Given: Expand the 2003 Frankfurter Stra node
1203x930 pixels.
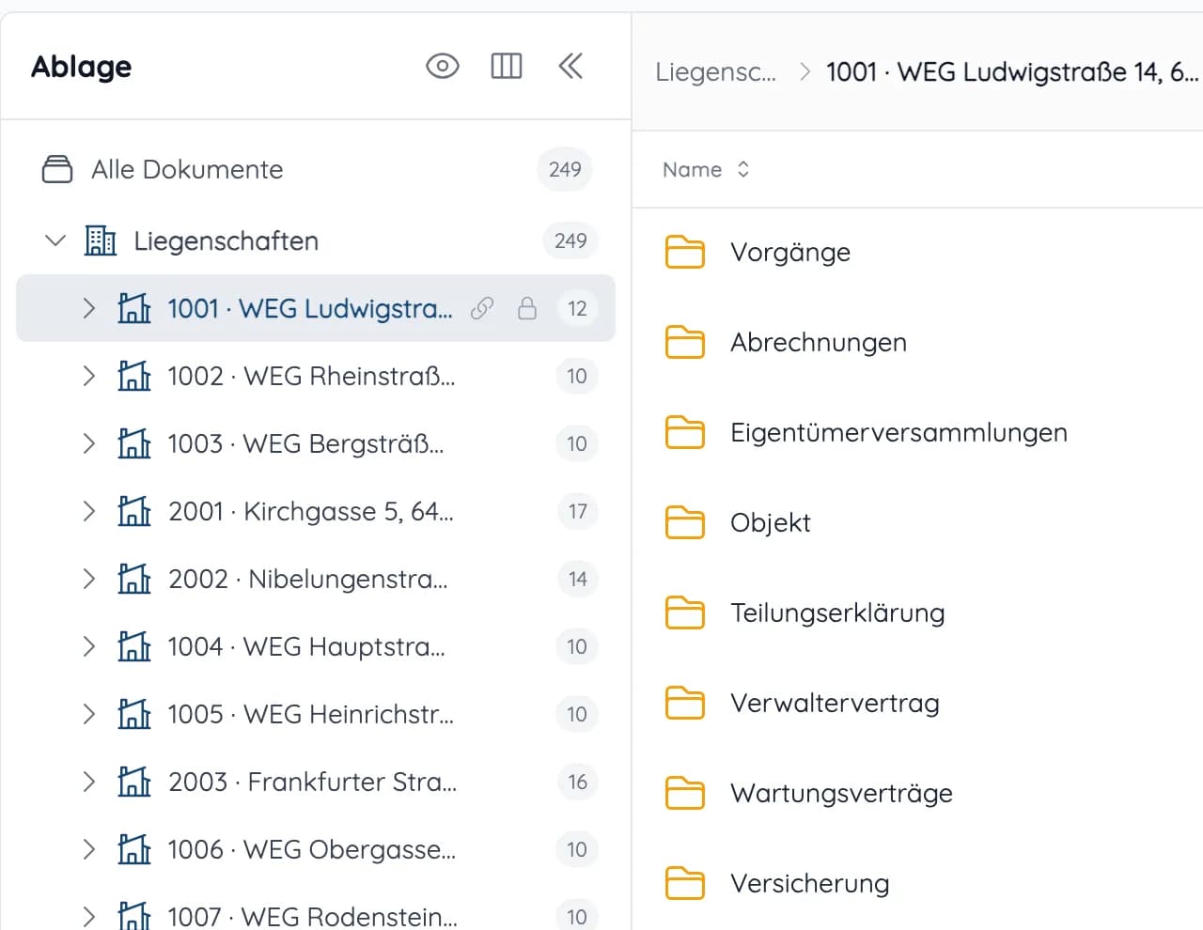Looking at the screenshot, I should coord(89,782).
